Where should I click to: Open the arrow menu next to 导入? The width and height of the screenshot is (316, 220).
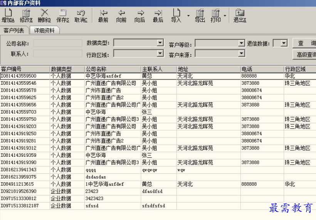pyautogui.click(x=188, y=15)
